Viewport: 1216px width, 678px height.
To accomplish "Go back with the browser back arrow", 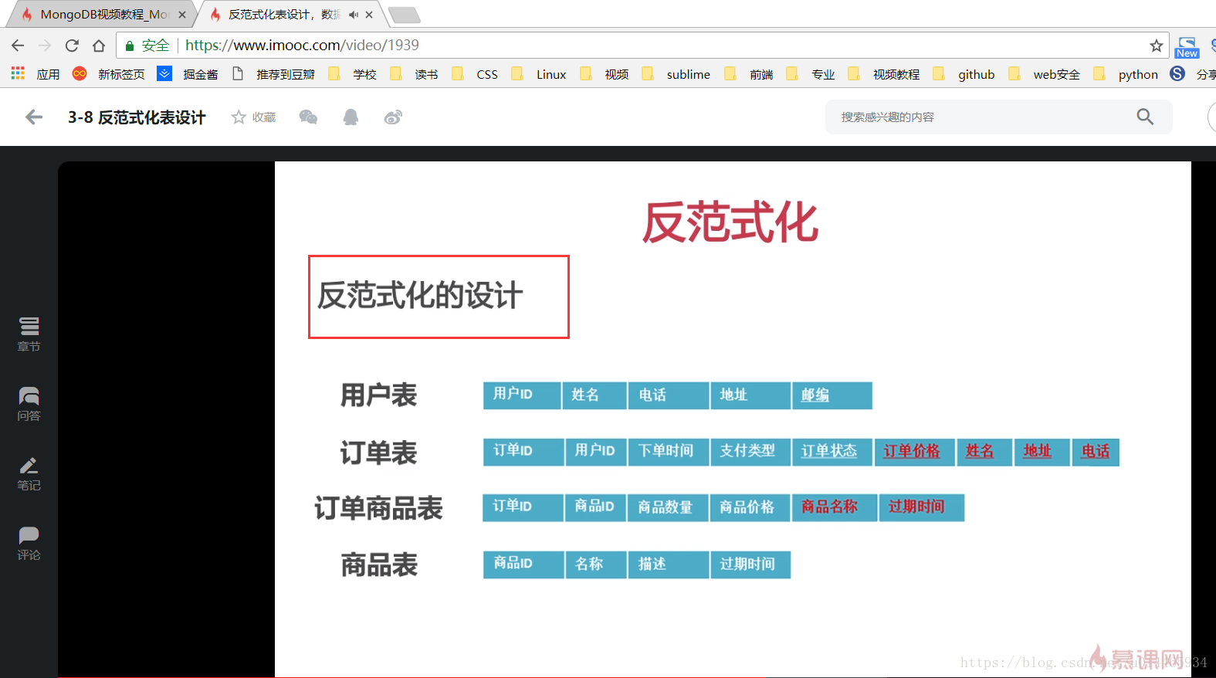I will coord(18,46).
